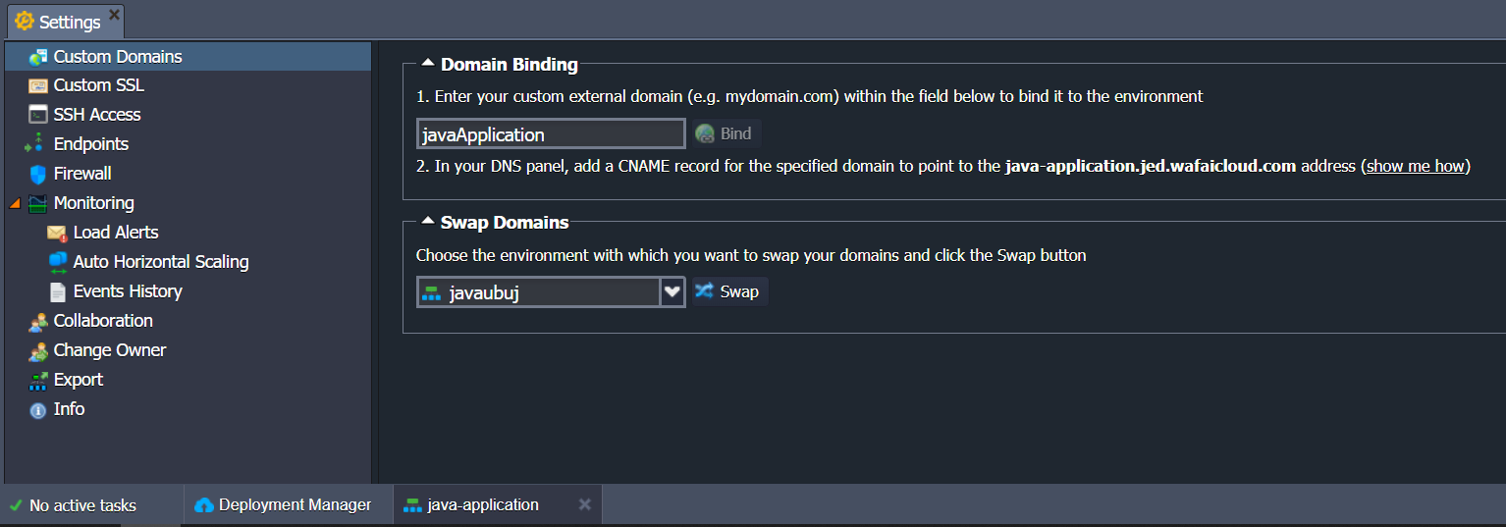The width and height of the screenshot is (1506, 527).
Task: Open the Info icon in sidebar
Action: click(38, 410)
